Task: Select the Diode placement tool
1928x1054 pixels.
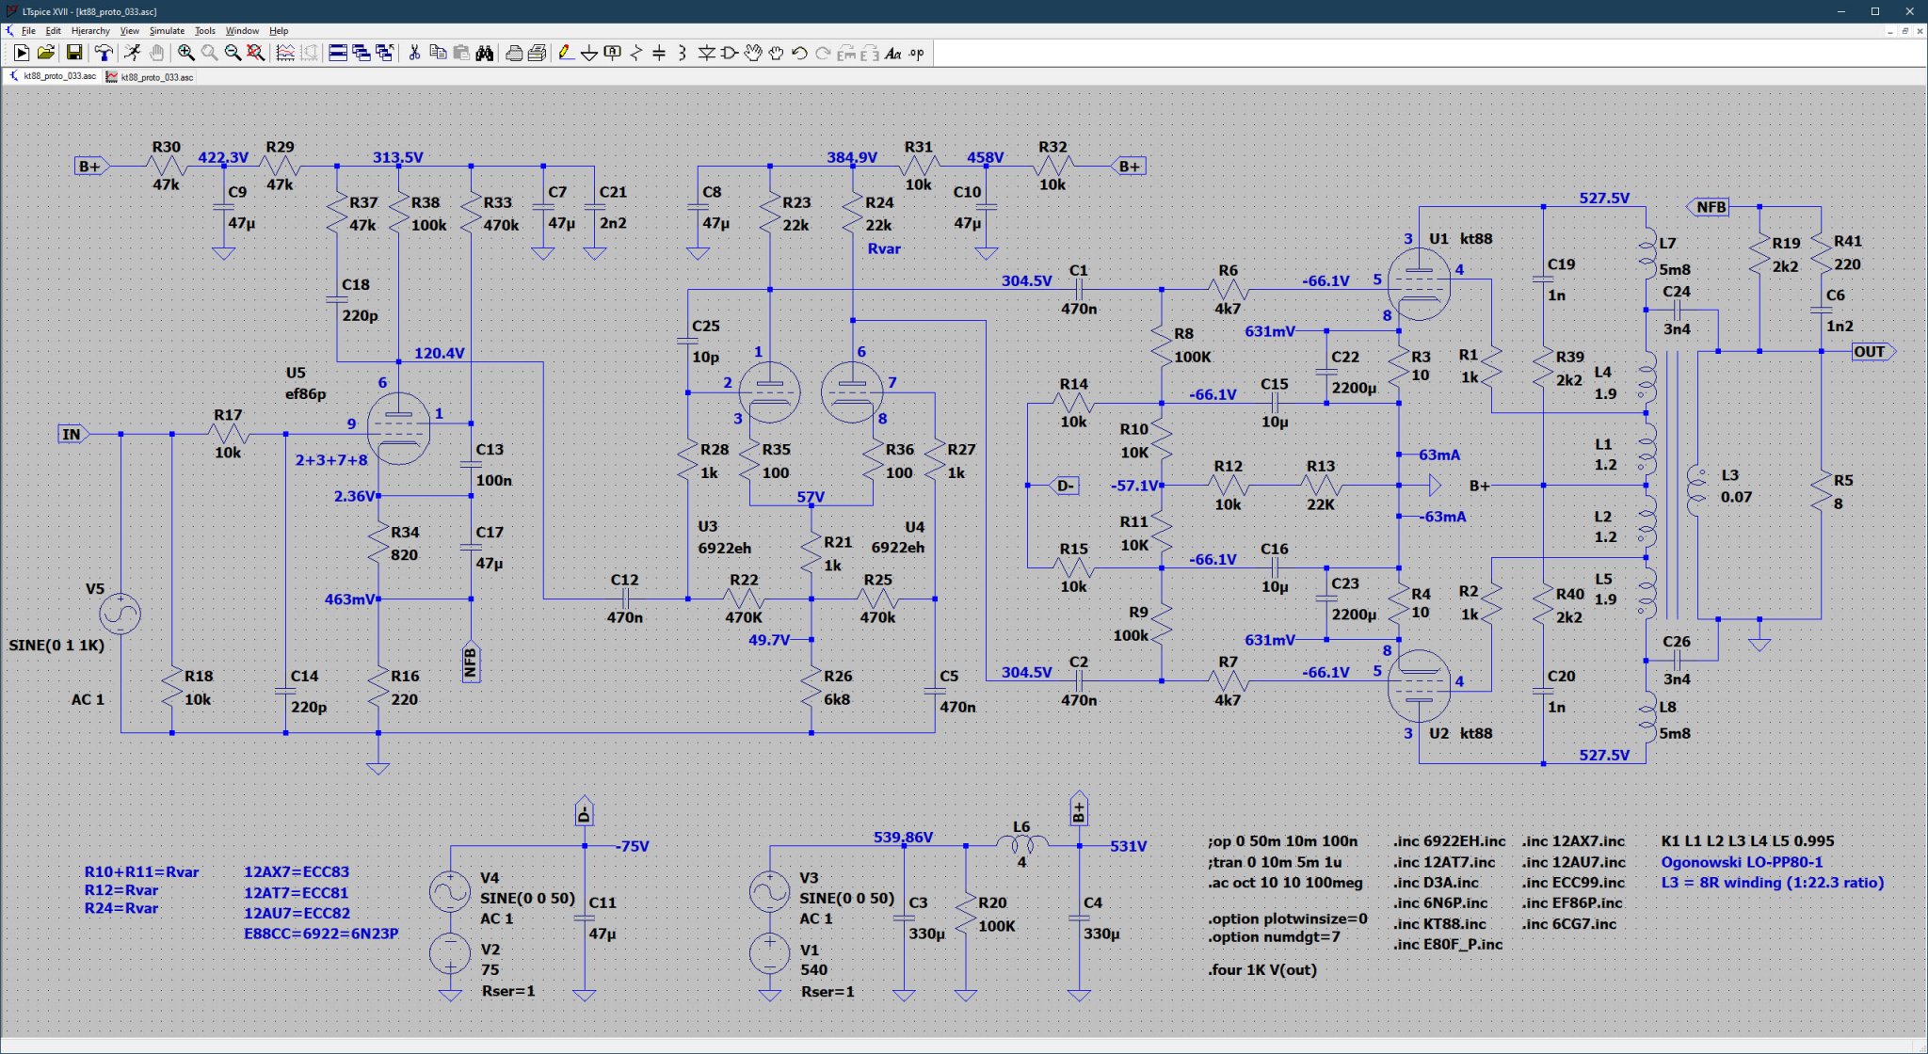Action: pos(706,54)
